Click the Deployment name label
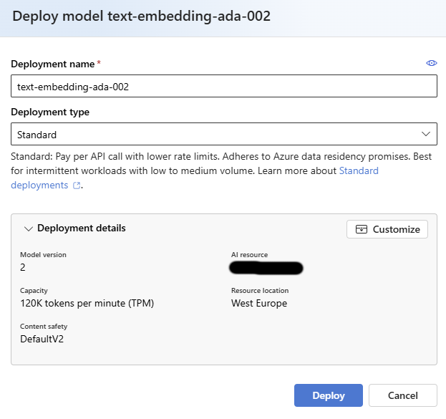The height and width of the screenshot is (419, 446). (53, 64)
